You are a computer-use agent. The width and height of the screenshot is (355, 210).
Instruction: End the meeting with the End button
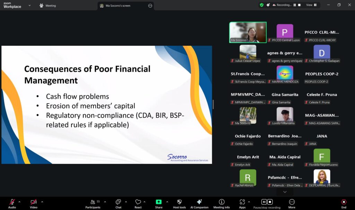click(344, 202)
